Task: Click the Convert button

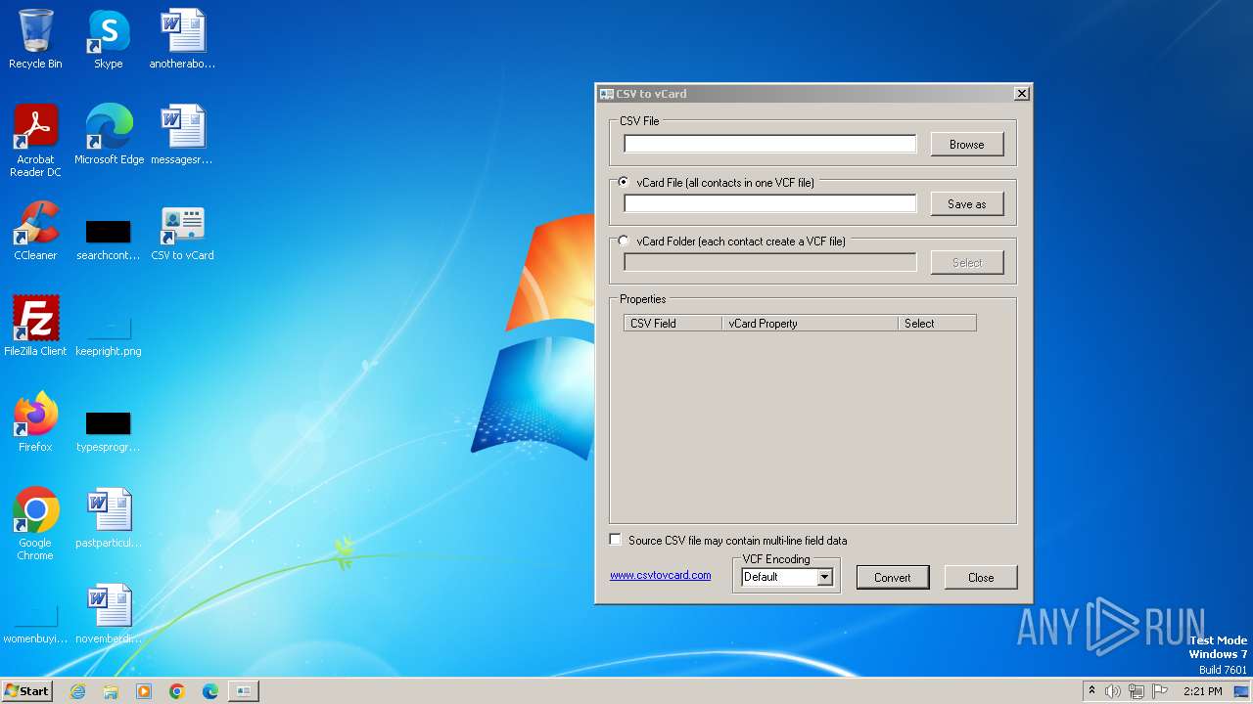Action: [x=892, y=577]
